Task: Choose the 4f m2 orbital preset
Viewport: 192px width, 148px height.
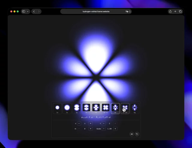Action: pyautogui.click(x=125, y=108)
